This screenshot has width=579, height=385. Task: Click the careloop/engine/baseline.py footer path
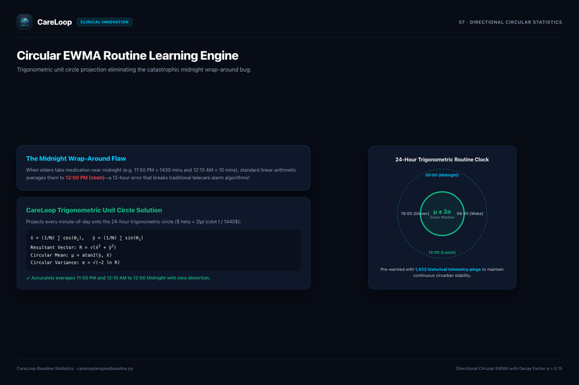tap(105, 369)
